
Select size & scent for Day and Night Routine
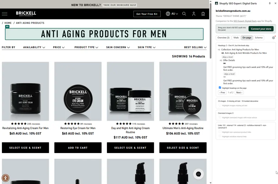[130, 148]
